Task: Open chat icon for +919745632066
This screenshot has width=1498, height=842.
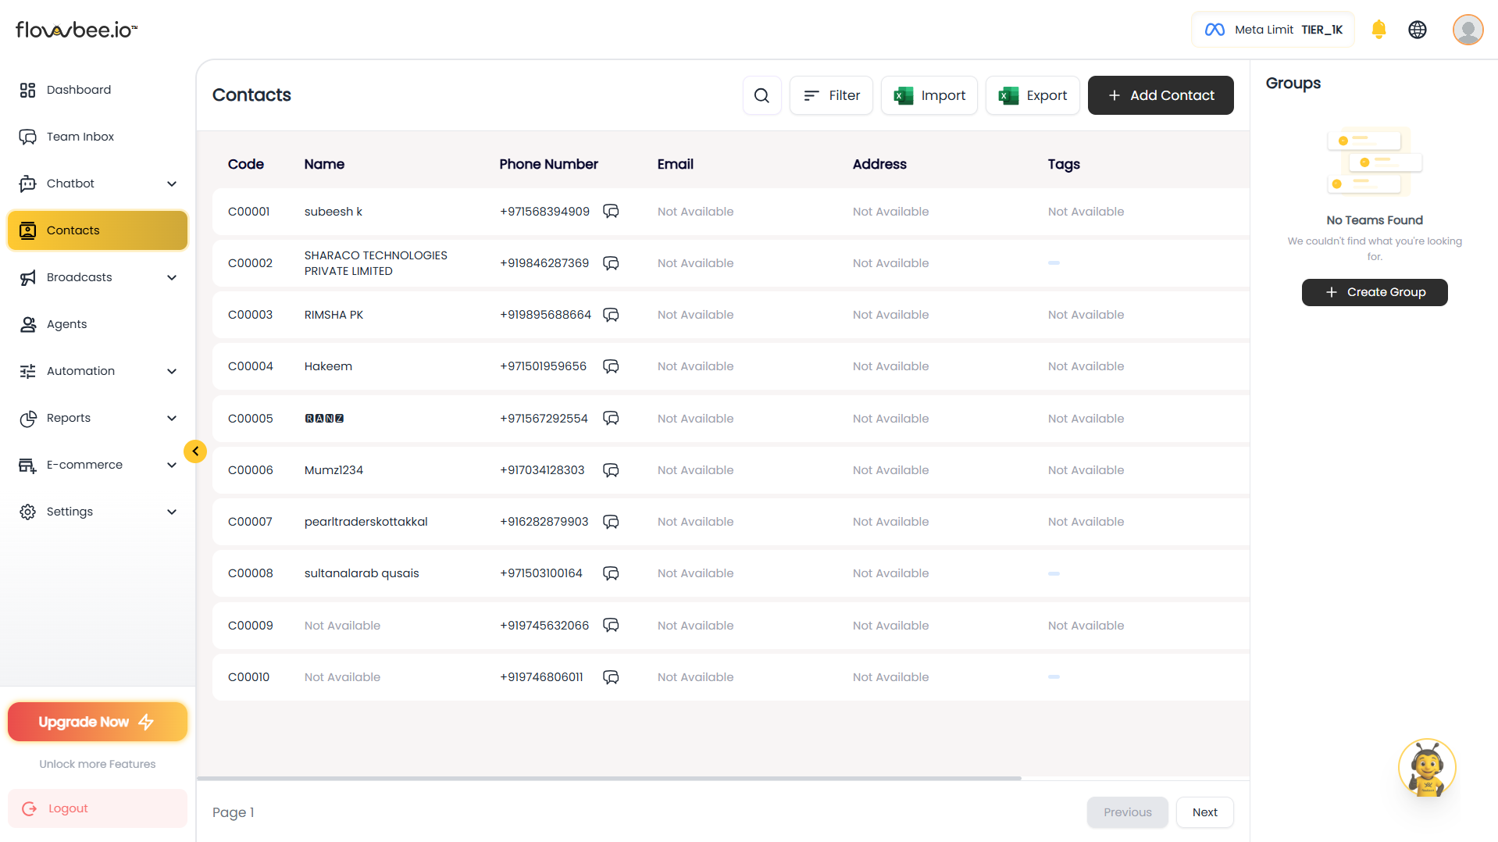Action: [611, 626]
